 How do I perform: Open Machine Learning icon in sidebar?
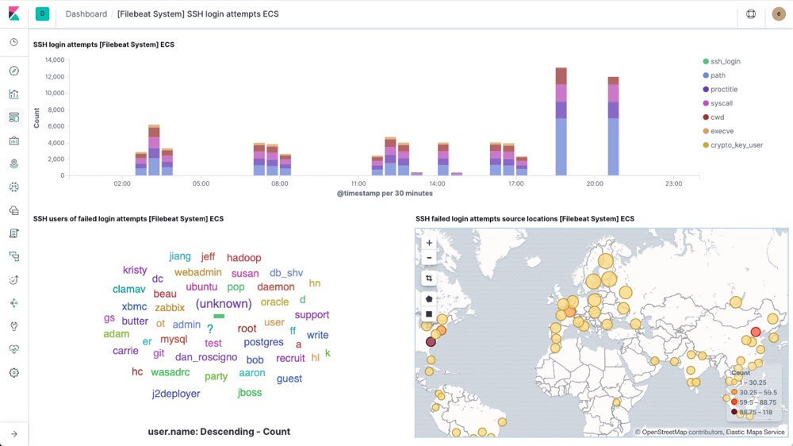(14, 186)
